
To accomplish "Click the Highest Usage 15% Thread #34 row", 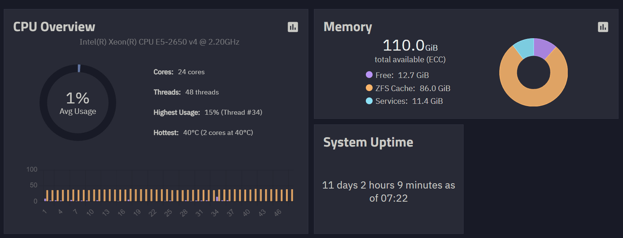I will tap(208, 112).
